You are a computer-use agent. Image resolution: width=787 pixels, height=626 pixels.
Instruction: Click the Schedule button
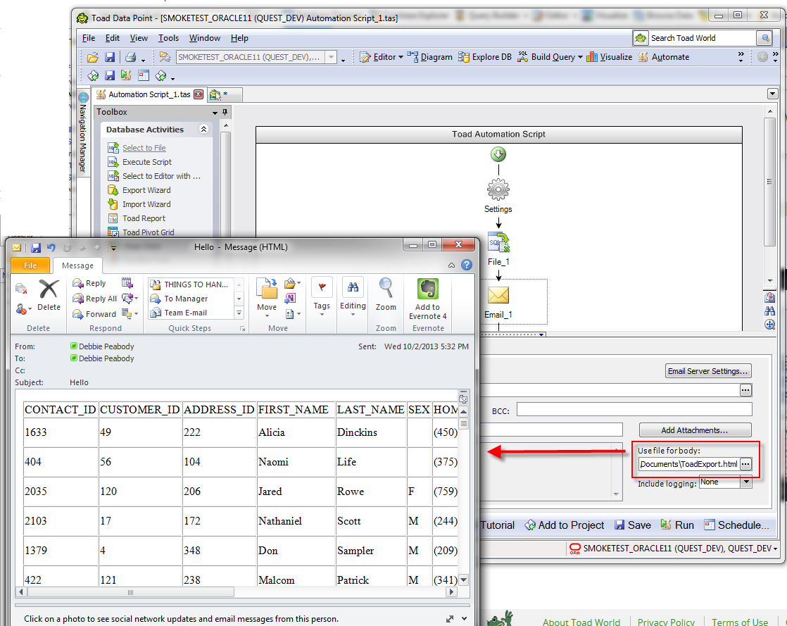tap(736, 525)
